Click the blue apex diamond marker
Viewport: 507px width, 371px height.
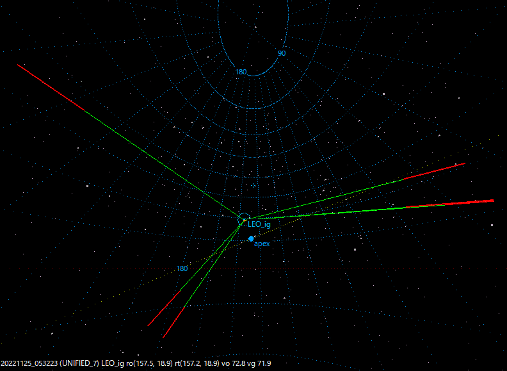[x=251, y=239]
